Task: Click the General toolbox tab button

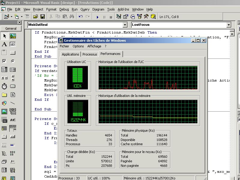Action: pos(11,28)
